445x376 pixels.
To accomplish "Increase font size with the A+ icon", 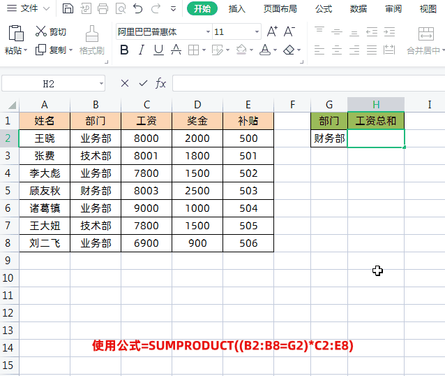I will tap(272, 31).
